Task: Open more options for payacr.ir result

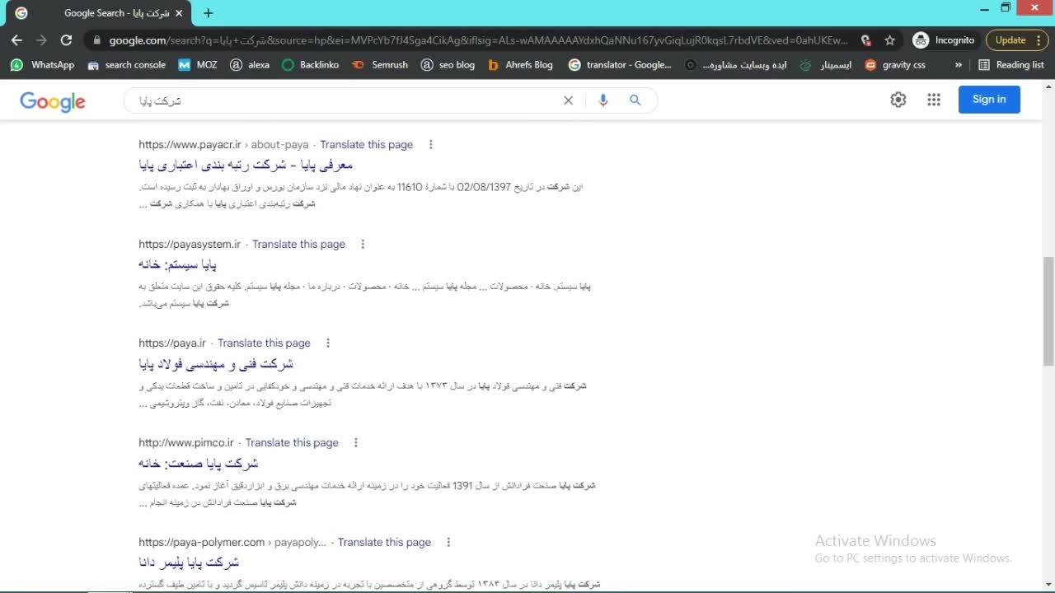Action: point(430,145)
